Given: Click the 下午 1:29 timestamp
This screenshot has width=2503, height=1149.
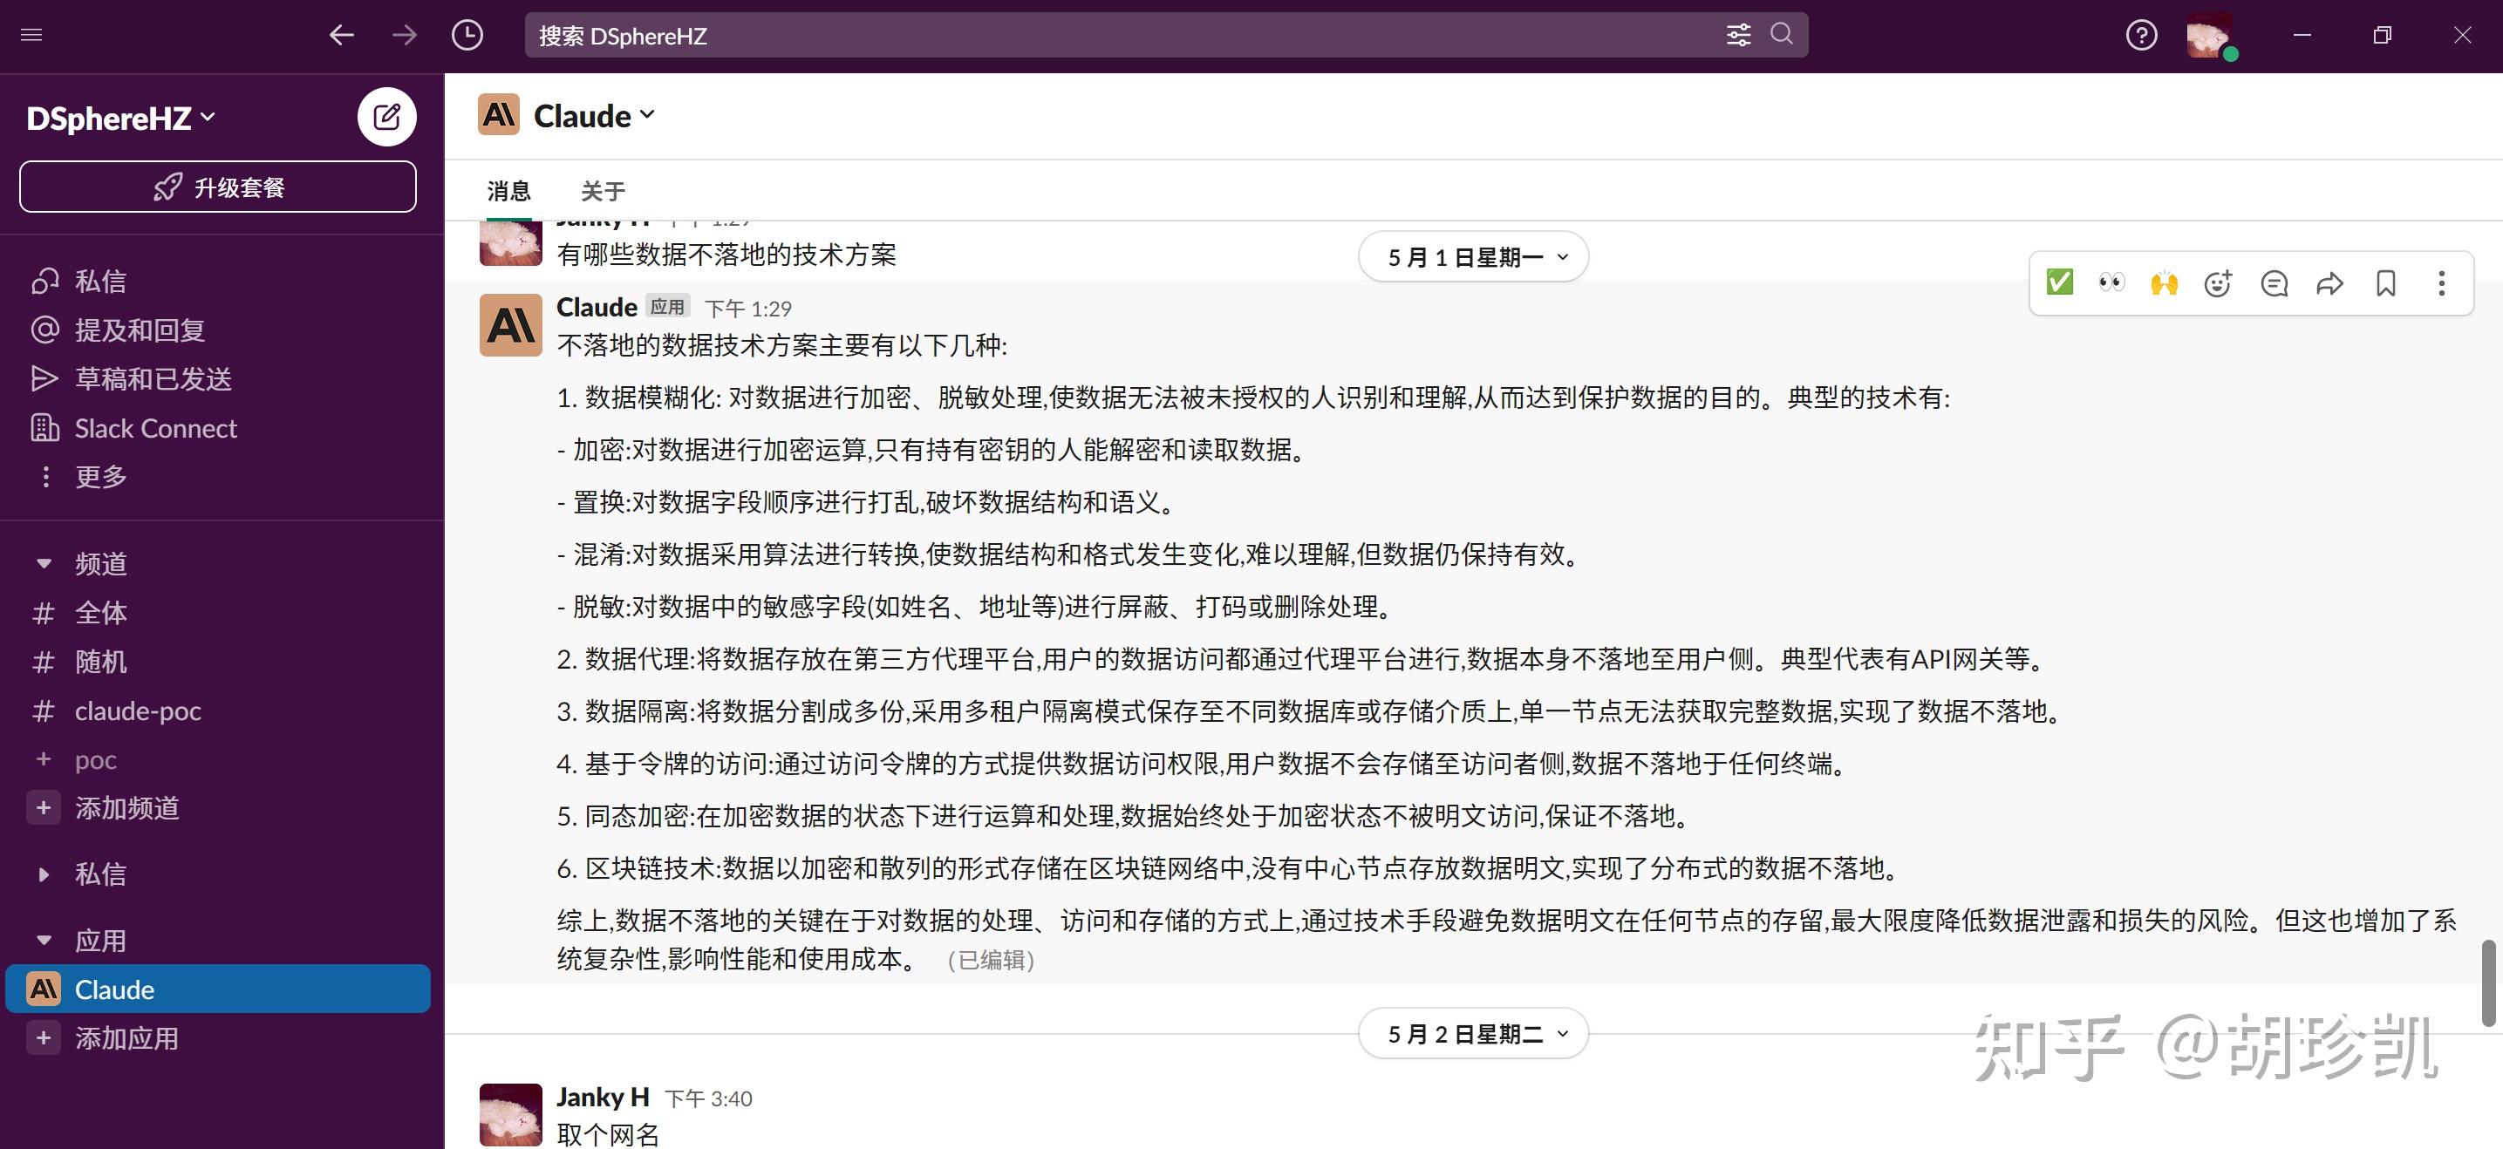Looking at the screenshot, I should [x=748, y=309].
